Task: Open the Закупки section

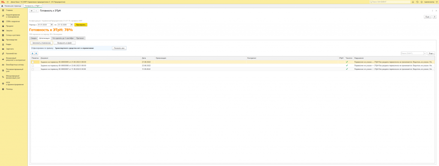Action: pos(9,30)
